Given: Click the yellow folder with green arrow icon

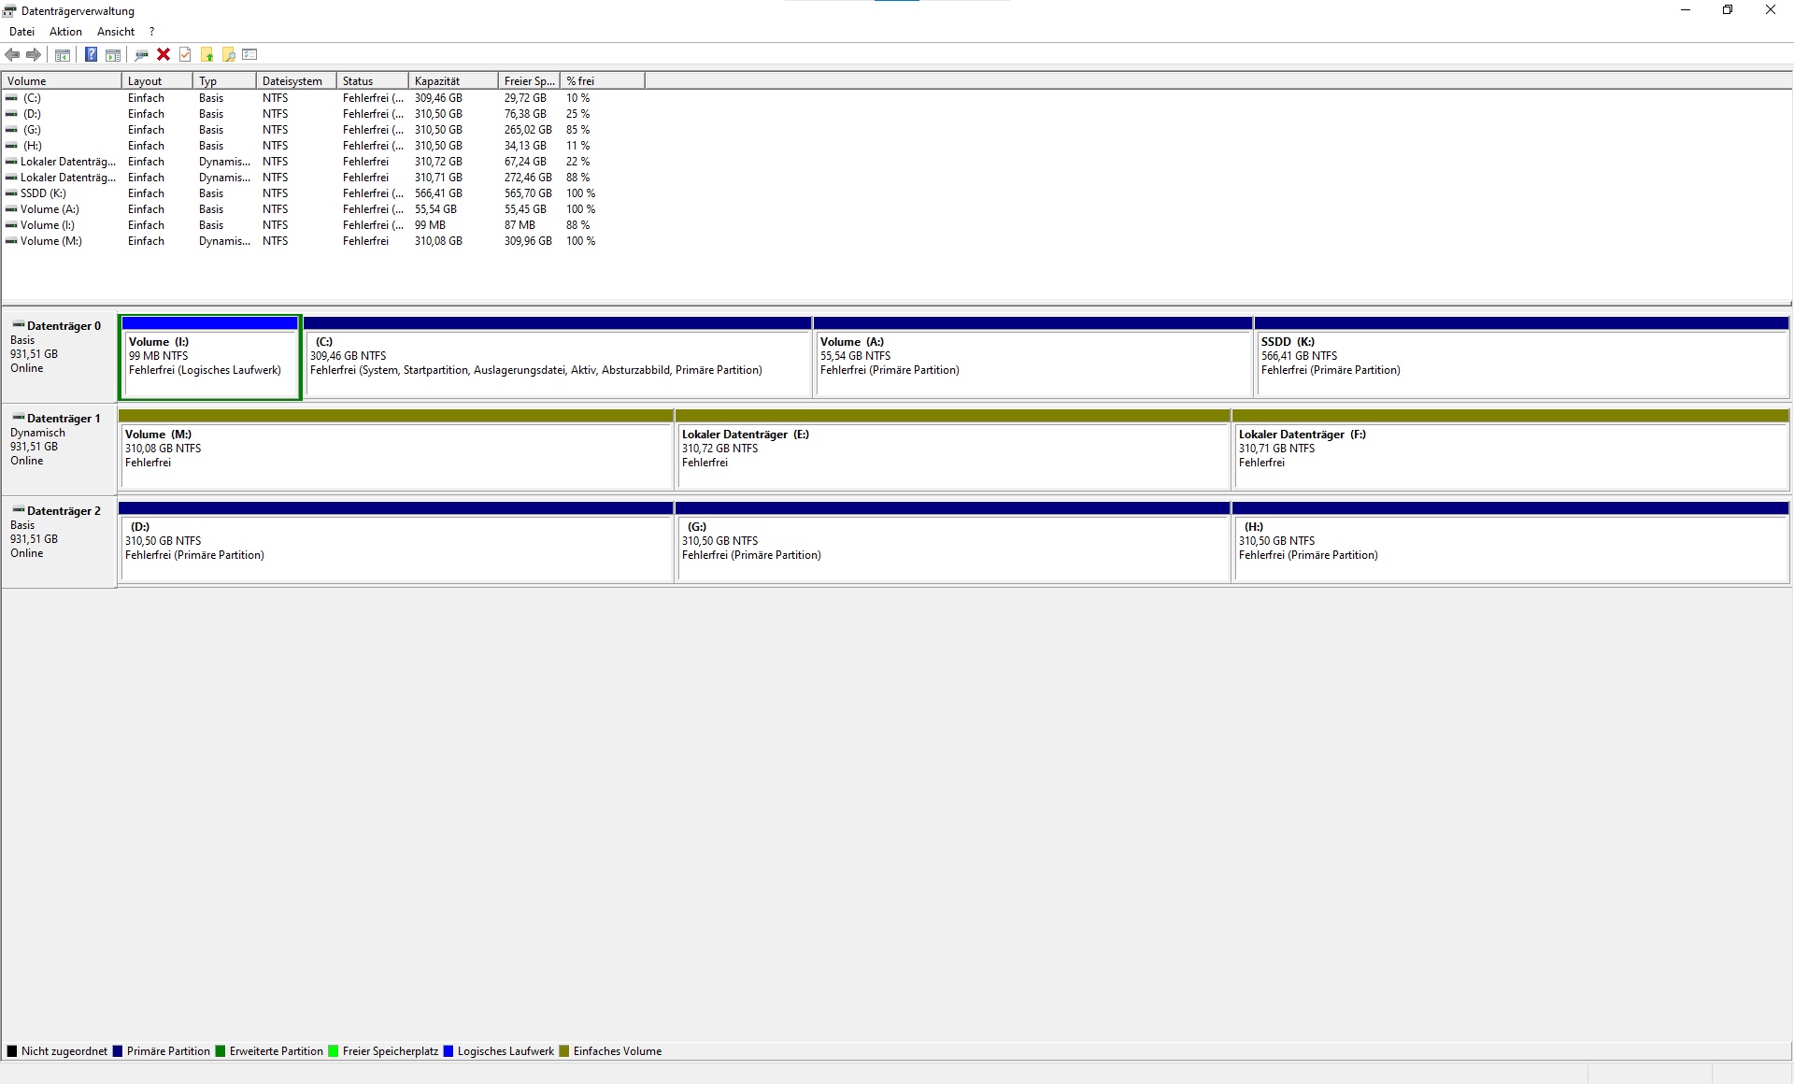Looking at the screenshot, I should pyautogui.click(x=207, y=55).
